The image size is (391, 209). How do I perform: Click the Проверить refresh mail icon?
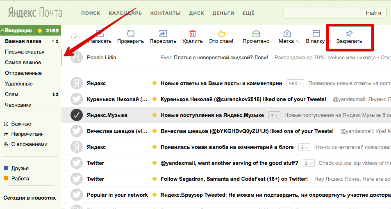130,34
